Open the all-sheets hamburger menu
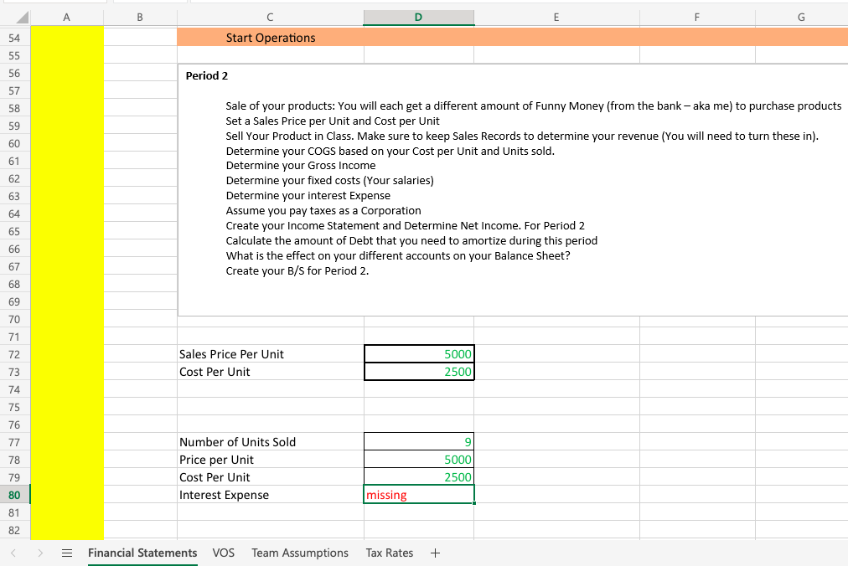 coord(67,553)
